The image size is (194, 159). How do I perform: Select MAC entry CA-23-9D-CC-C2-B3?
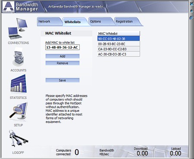tap(119, 49)
